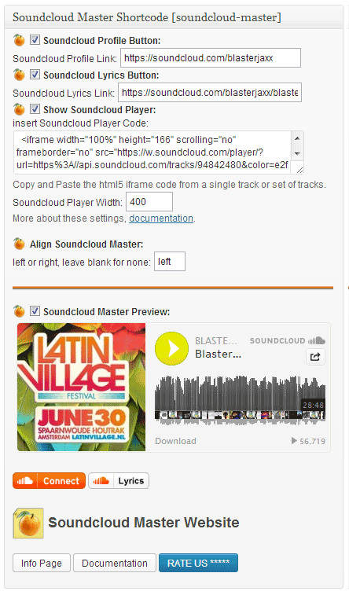Disable the Show Soundcloud Player checkbox
This screenshot has height=595, width=349.
[x=35, y=109]
